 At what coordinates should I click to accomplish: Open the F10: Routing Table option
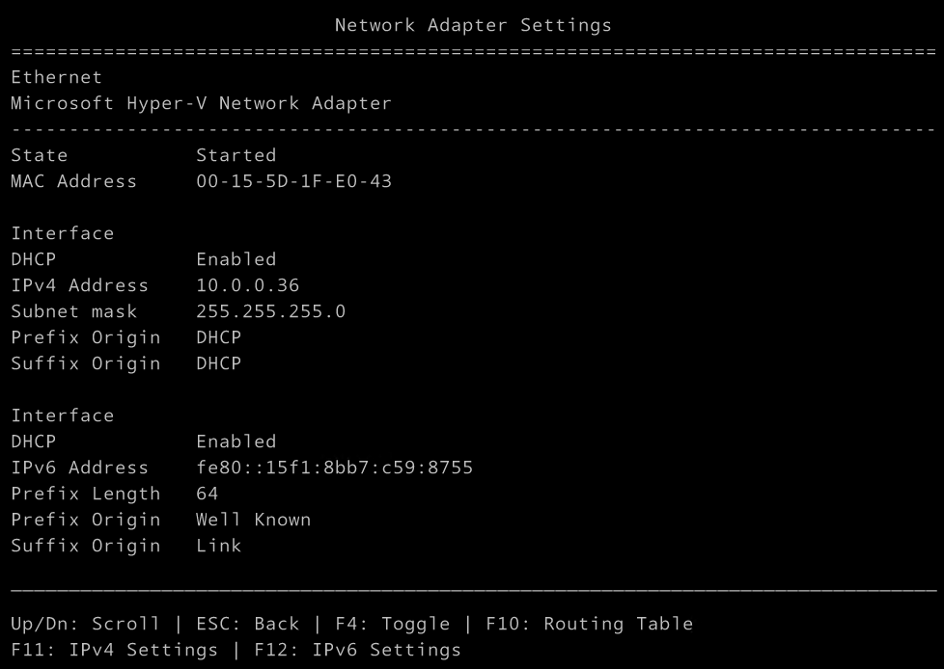tap(589, 624)
